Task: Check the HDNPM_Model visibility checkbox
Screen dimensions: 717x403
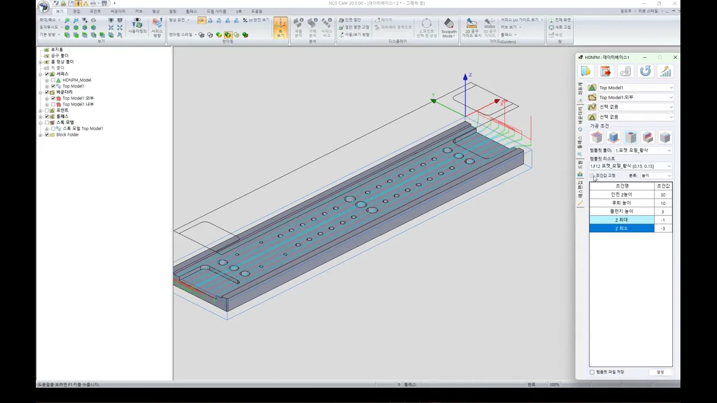Action: (53, 80)
